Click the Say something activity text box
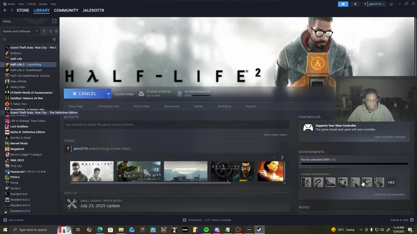The height and width of the screenshot is (234, 417). point(177,124)
